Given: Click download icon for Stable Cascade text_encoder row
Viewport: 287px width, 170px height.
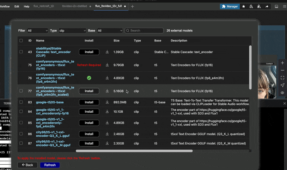Looking at the screenshot, I should point(107,52).
